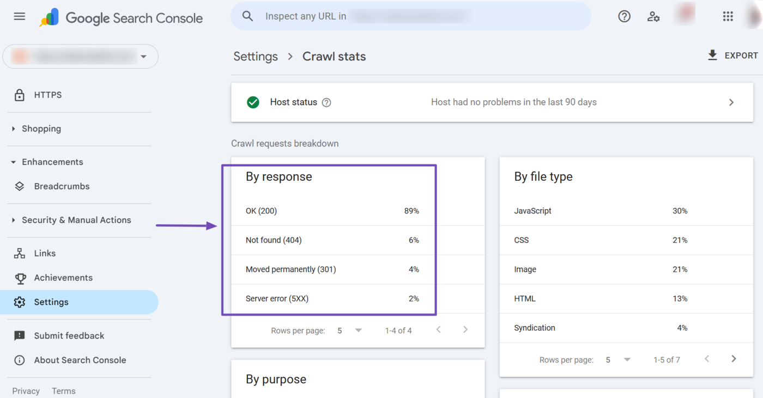Open user and permissions settings icon
The height and width of the screenshot is (398, 763).
pos(653,17)
